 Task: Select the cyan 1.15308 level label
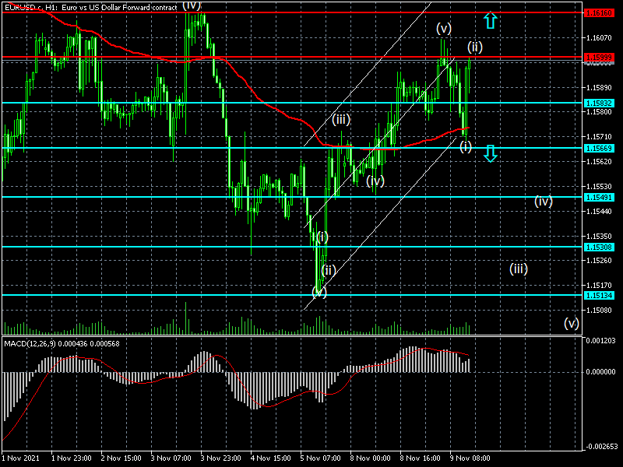599,247
